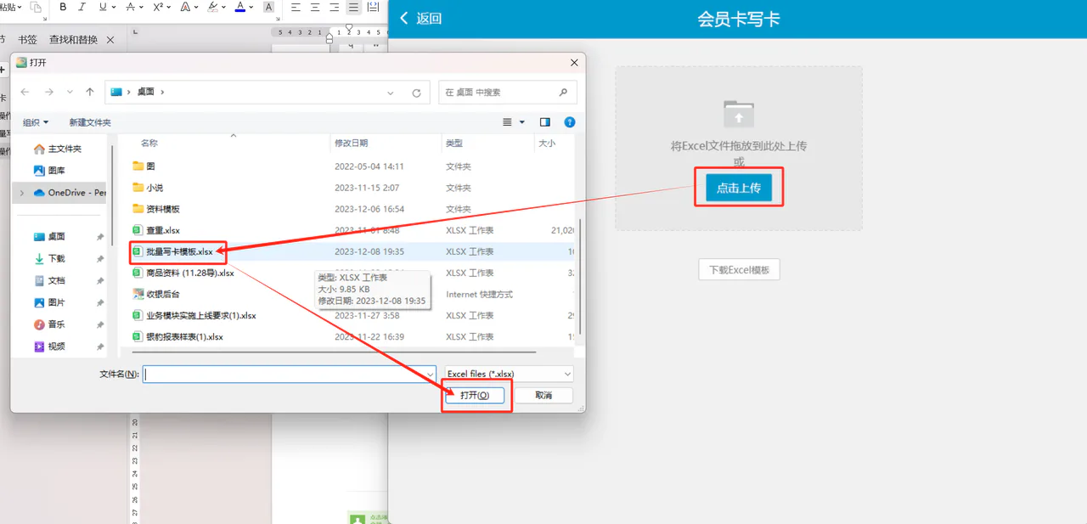Image resolution: width=1087 pixels, height=524 pixels.
Task: Open font color dropdown arrow
Action: coord(251,8)
